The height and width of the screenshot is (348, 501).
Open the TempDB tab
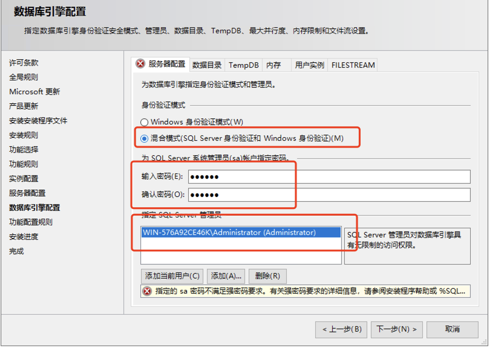(x=243, y=65)
